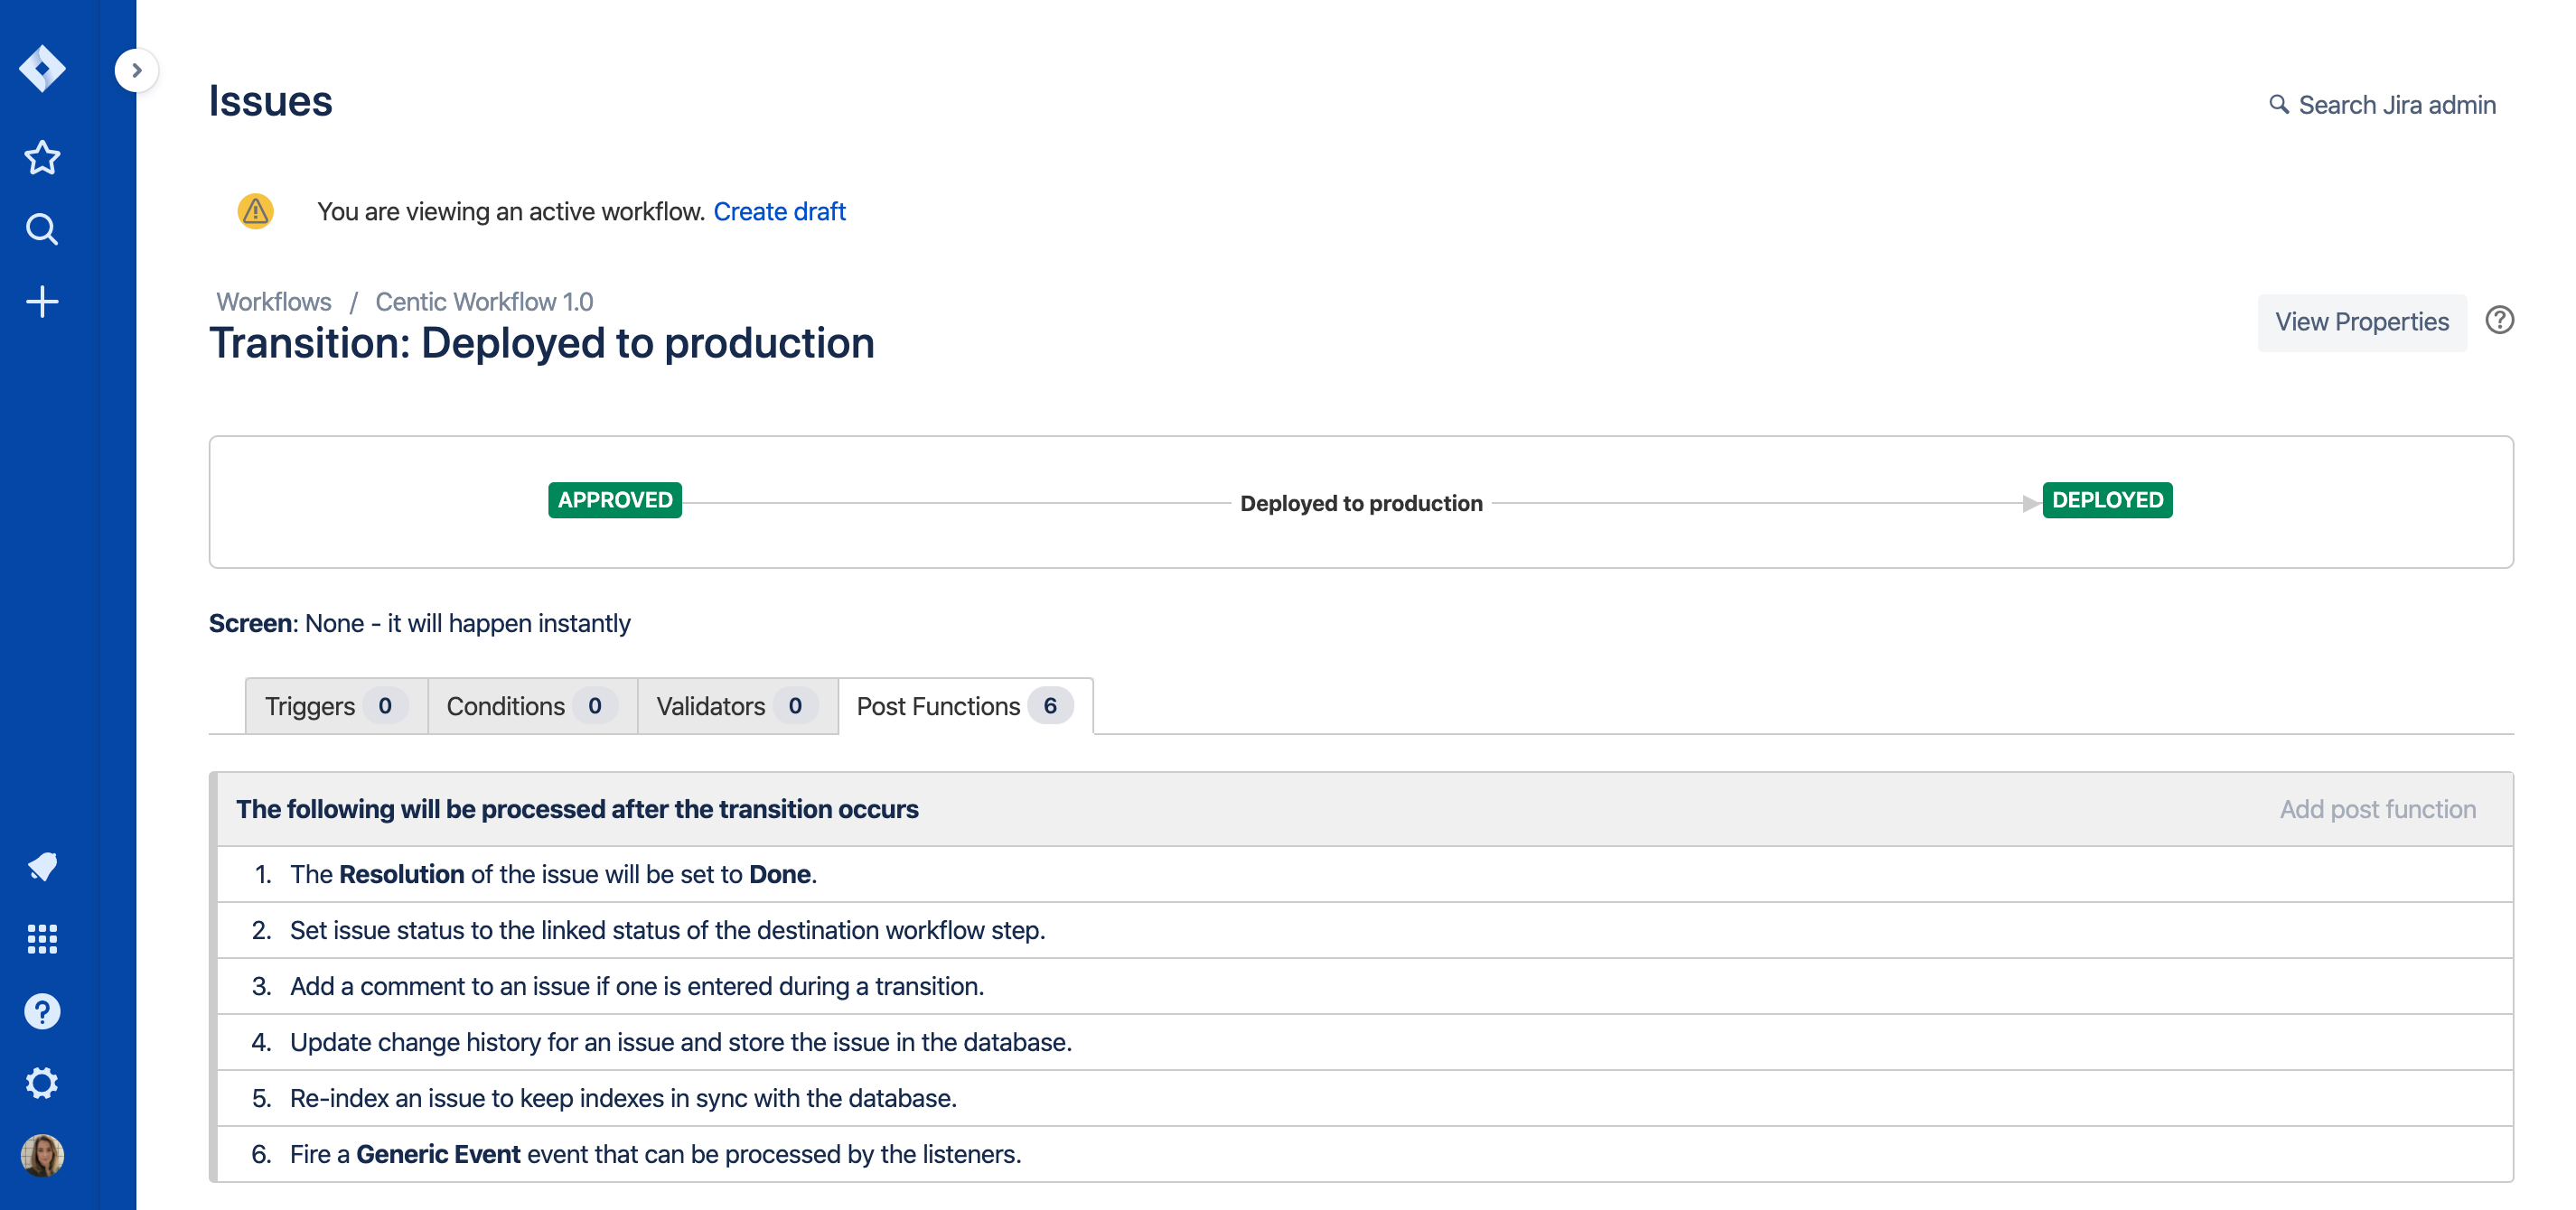Screen dimensions: 2576x1210
Task: Select the Update change history post function row
Action: tap(1364, 1042)
